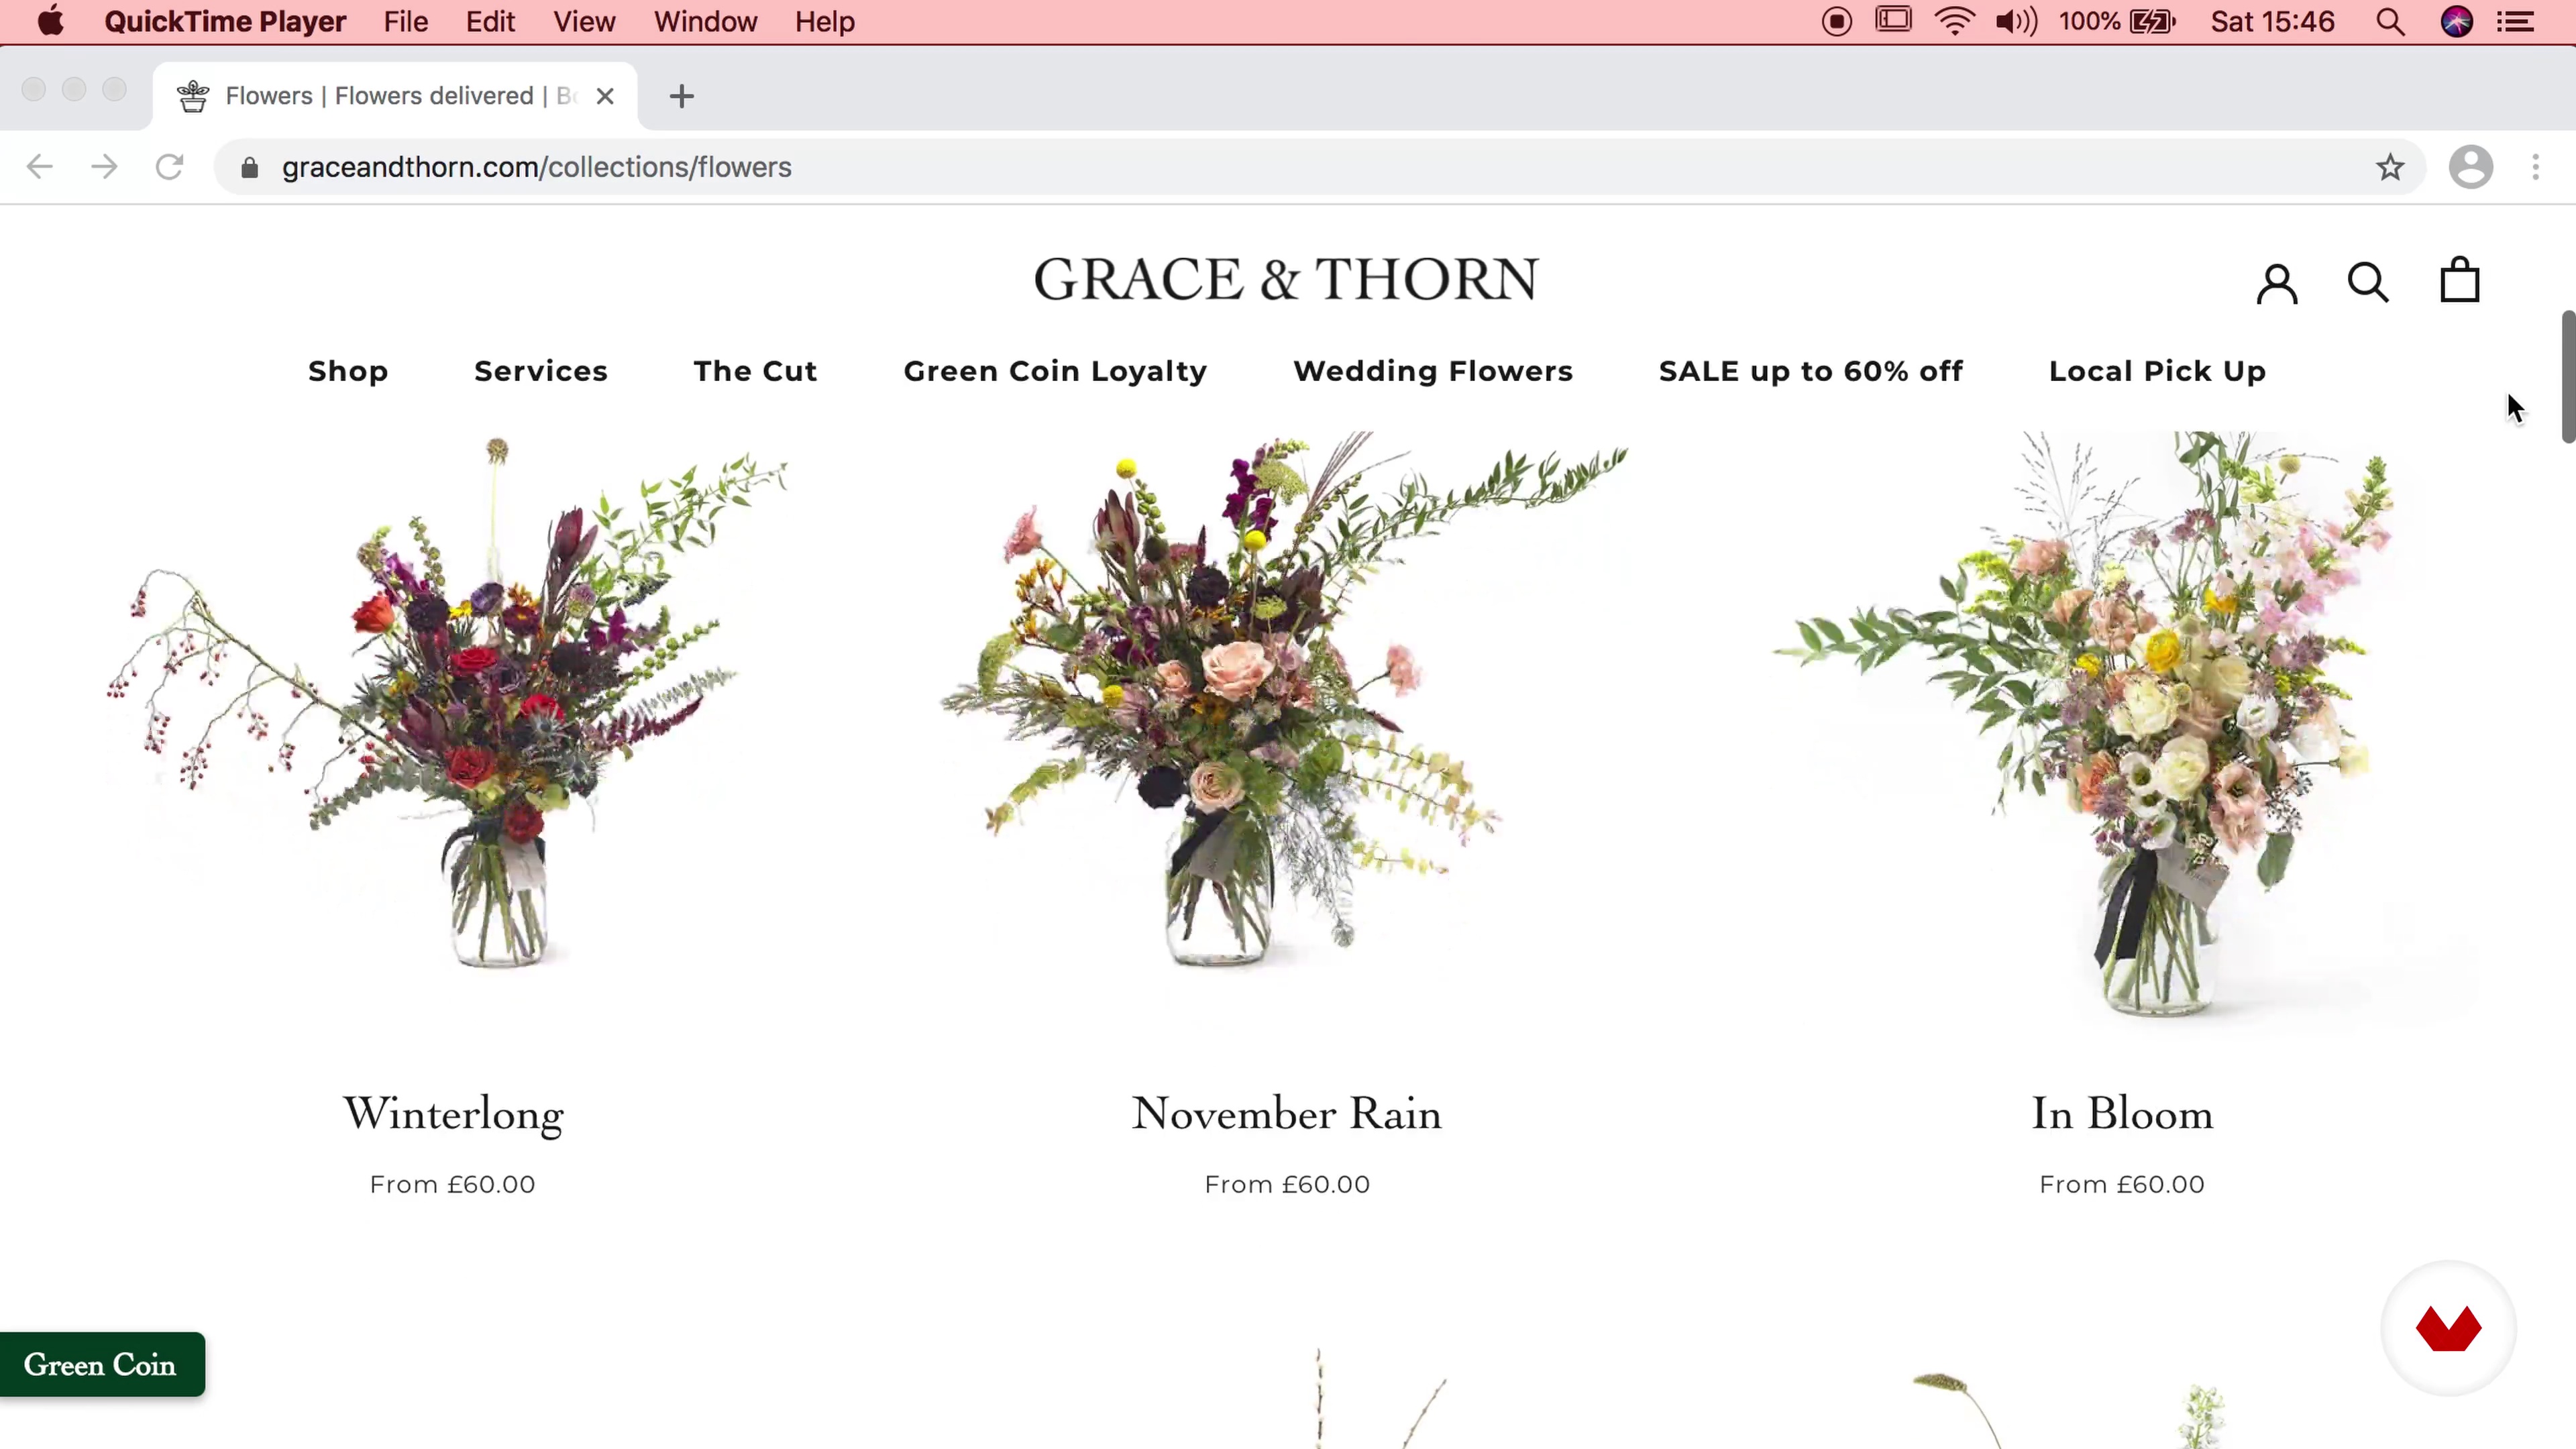The width and height of the screenshot is (2576, 1449).
Task: Open the Shop navigation menu
Action: click(348, 371)
